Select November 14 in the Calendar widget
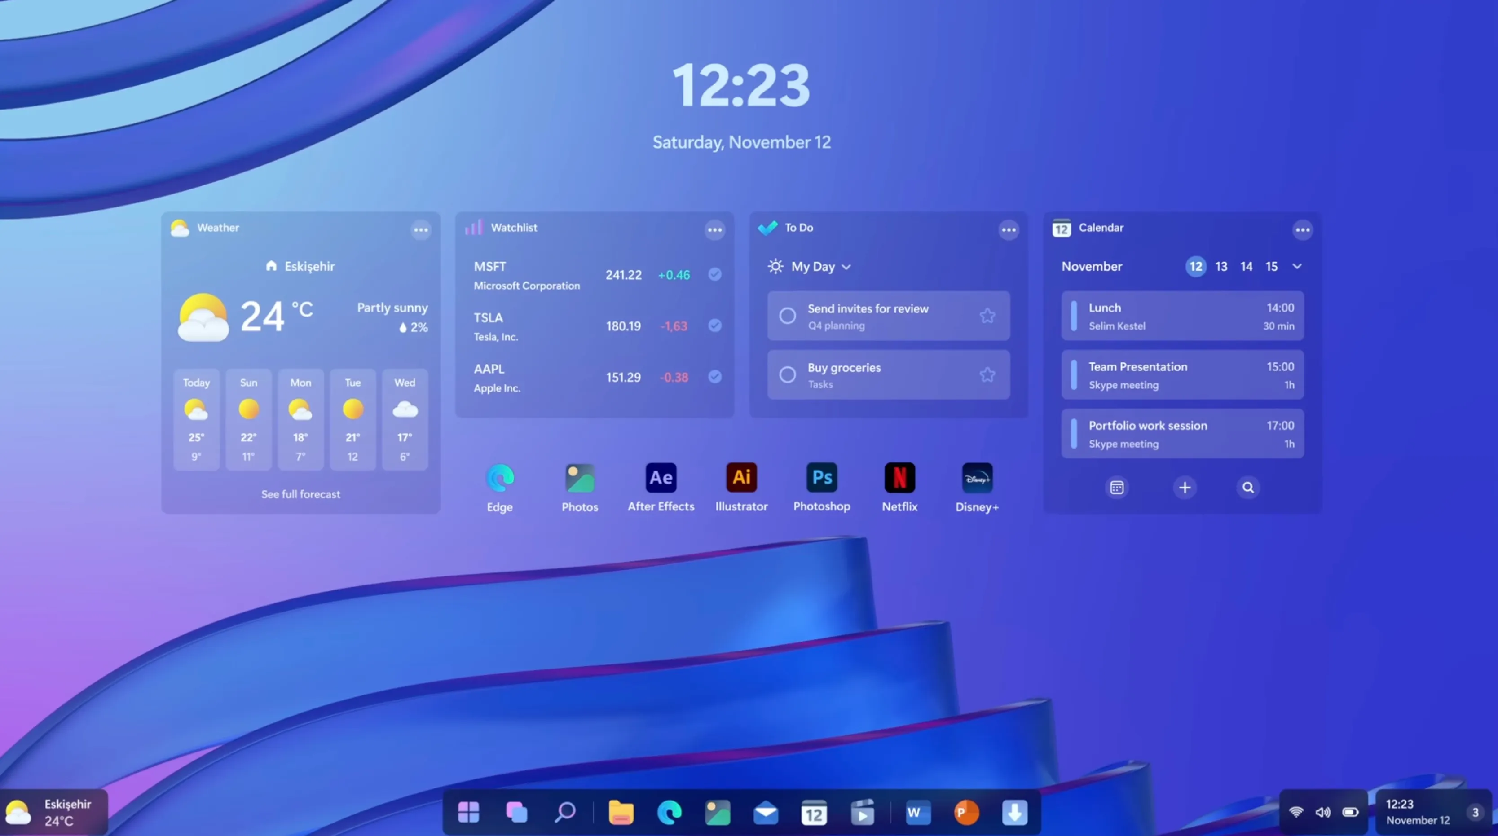The width and height of the screenshot is (1498, 836). point(1246,267)
